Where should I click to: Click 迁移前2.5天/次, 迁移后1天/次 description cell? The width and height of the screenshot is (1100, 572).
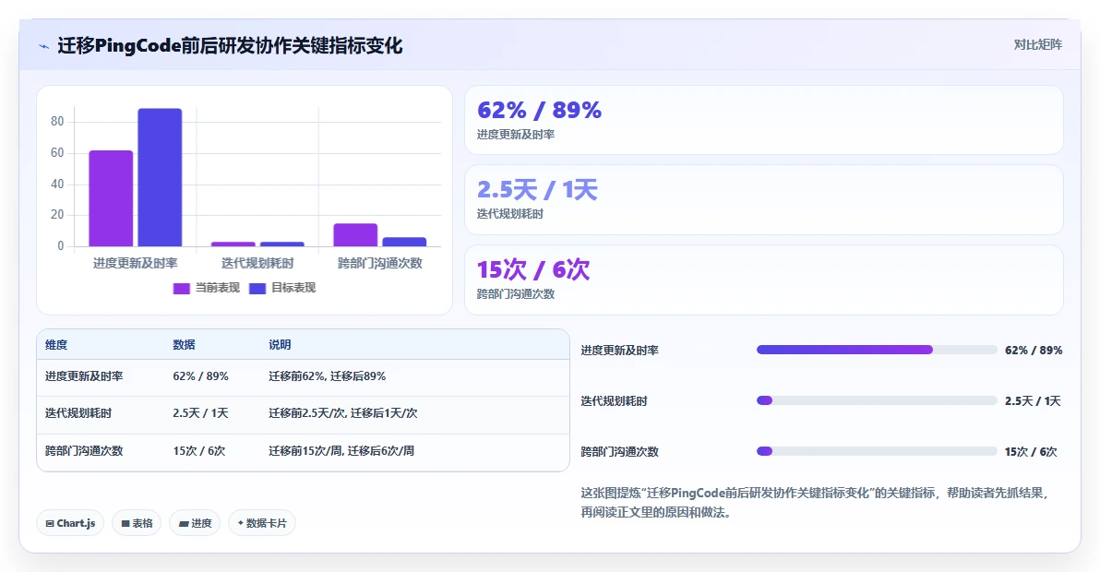point(343,413)
